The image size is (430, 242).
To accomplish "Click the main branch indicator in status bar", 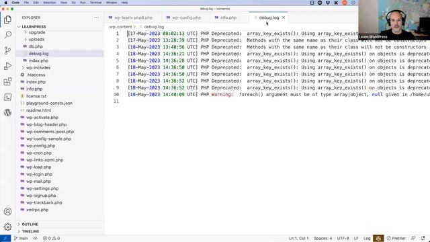I will (21, 239).
